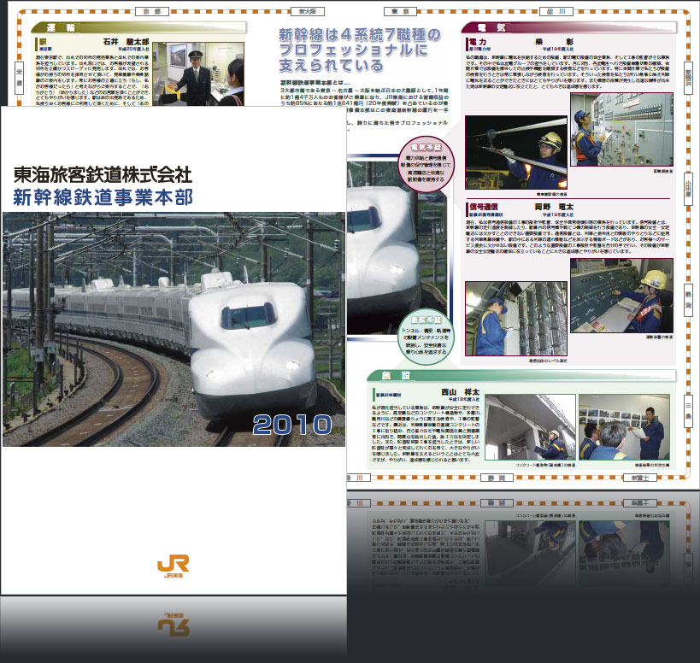The width and height of the screenshot is (700, 663).
Task: Click the 電気系統 circle badge
Action: (x=426, y=164)
